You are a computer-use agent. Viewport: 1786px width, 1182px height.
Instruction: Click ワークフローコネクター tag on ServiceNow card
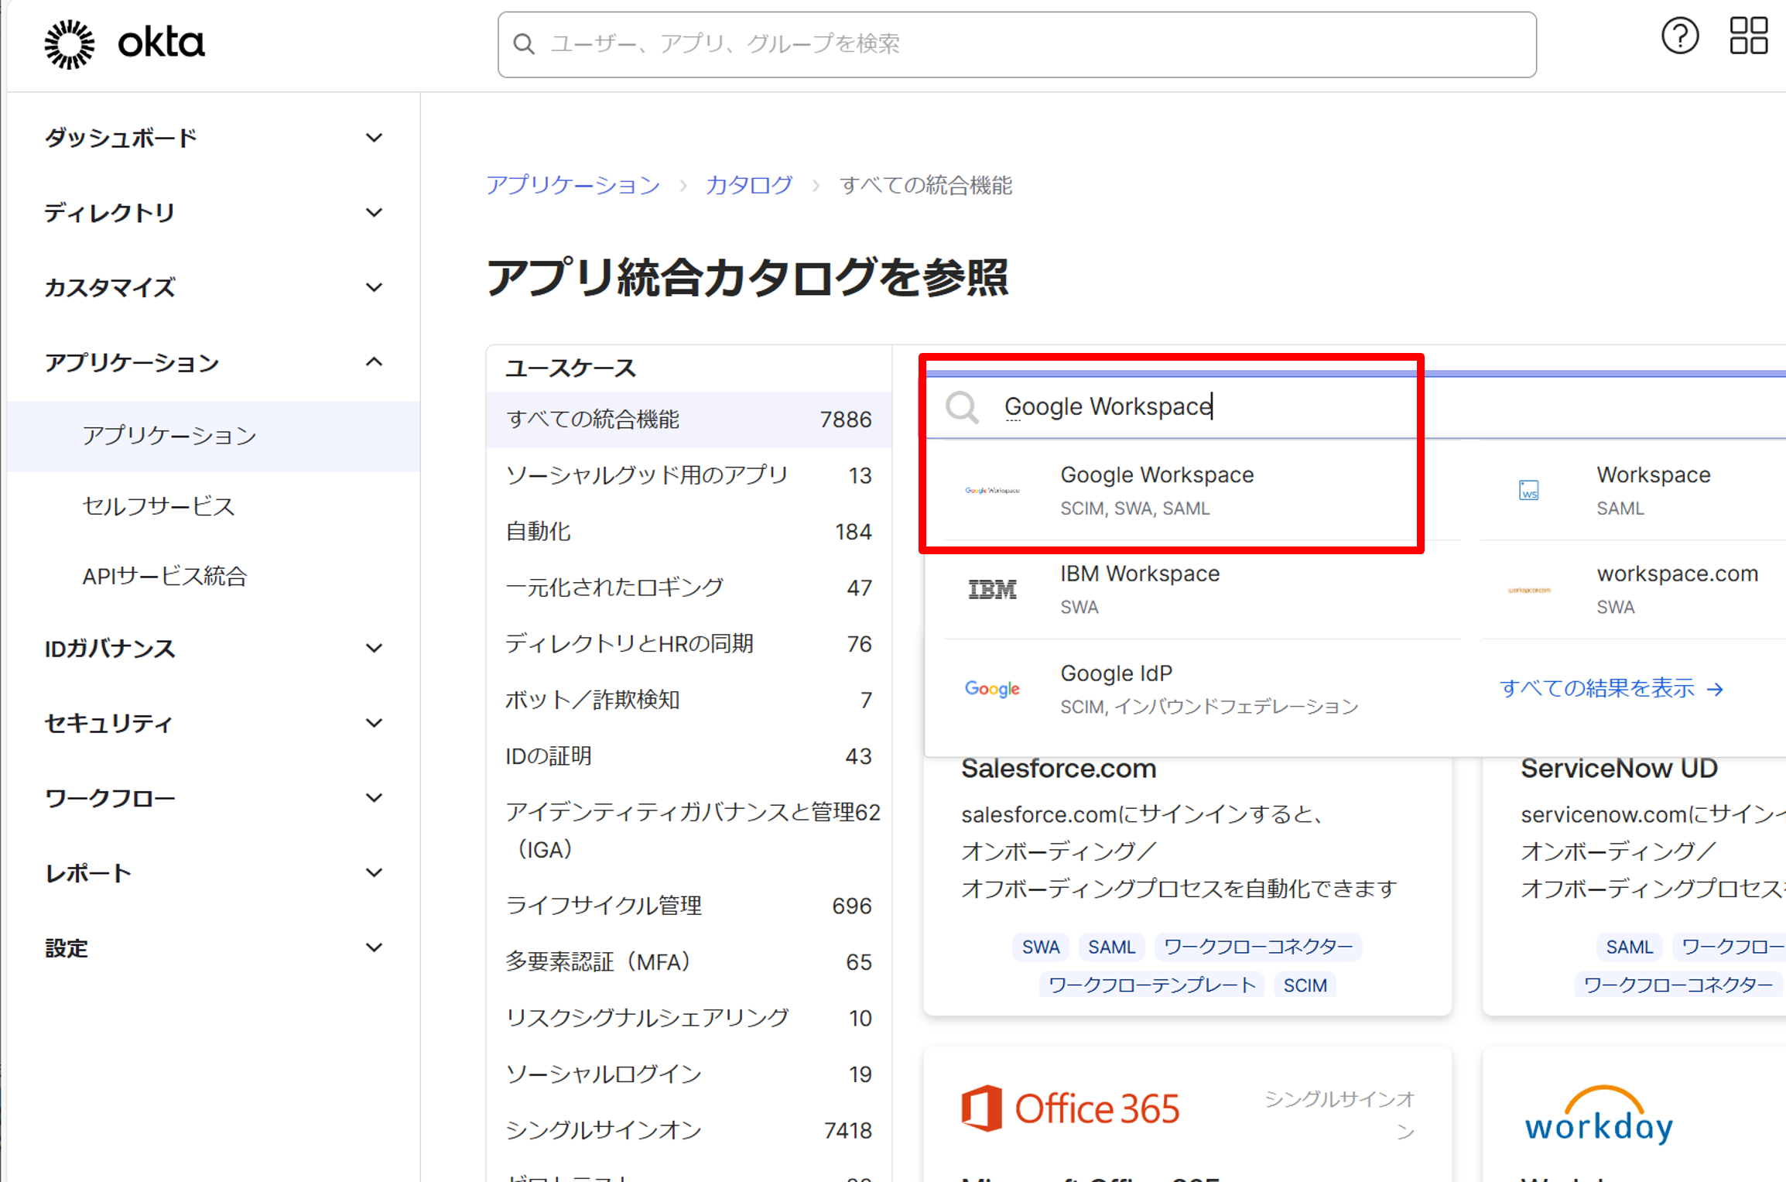coord(1678,985)
